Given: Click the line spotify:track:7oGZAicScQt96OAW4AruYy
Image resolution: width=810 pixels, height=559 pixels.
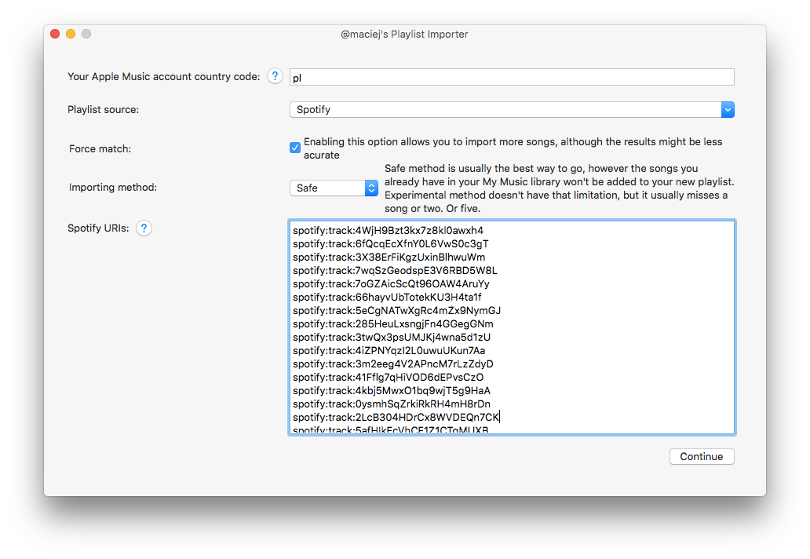Looking at the screenshot, I should click(x=391, y=284).
